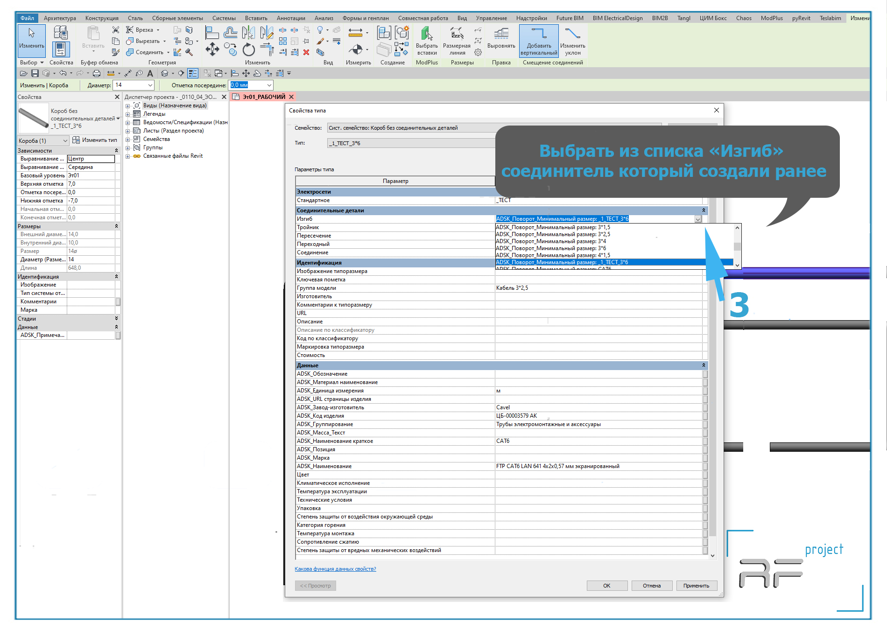
Task: Click the Array tool icon
Action: coord(283,41)
